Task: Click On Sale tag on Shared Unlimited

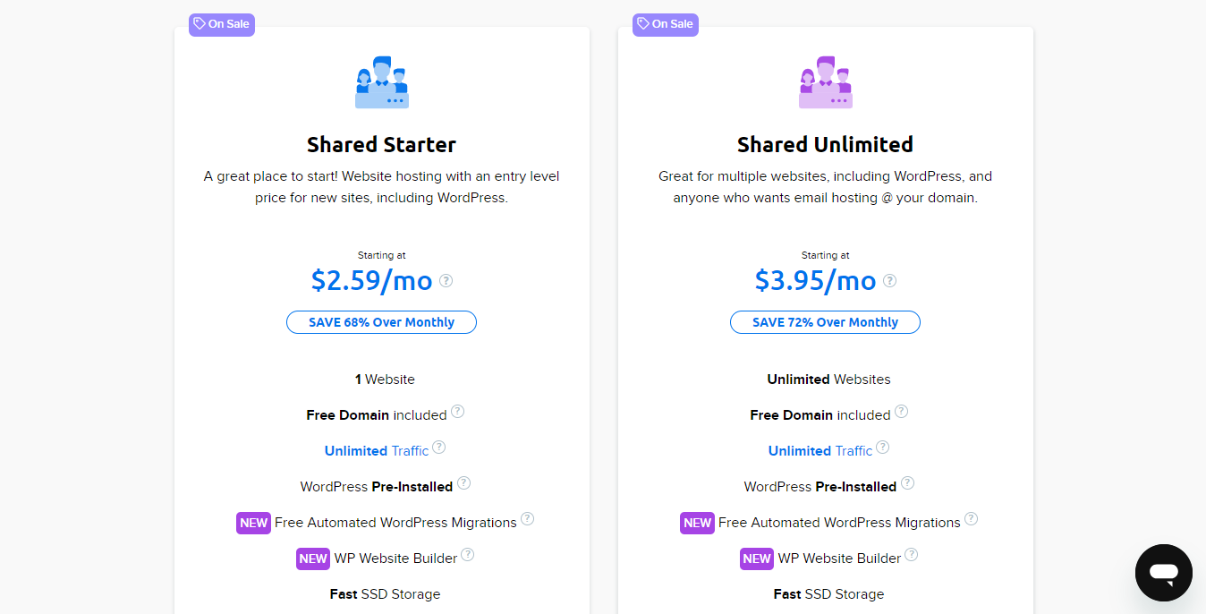Action: [x=665, y=24]
